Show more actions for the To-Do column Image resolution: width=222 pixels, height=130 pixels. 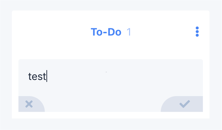(x=197, y=32)
